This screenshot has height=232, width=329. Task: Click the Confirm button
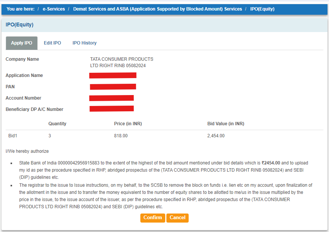coord(152,218)
